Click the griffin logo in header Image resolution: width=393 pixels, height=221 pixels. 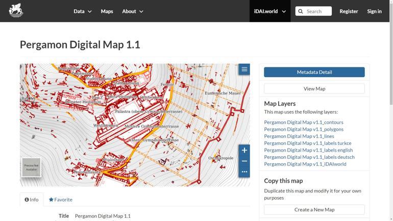pos(16,11)
